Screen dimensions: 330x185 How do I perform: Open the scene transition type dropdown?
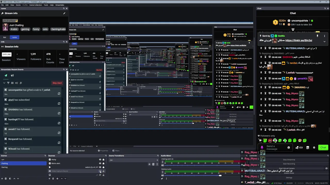(x=133, y=160)
